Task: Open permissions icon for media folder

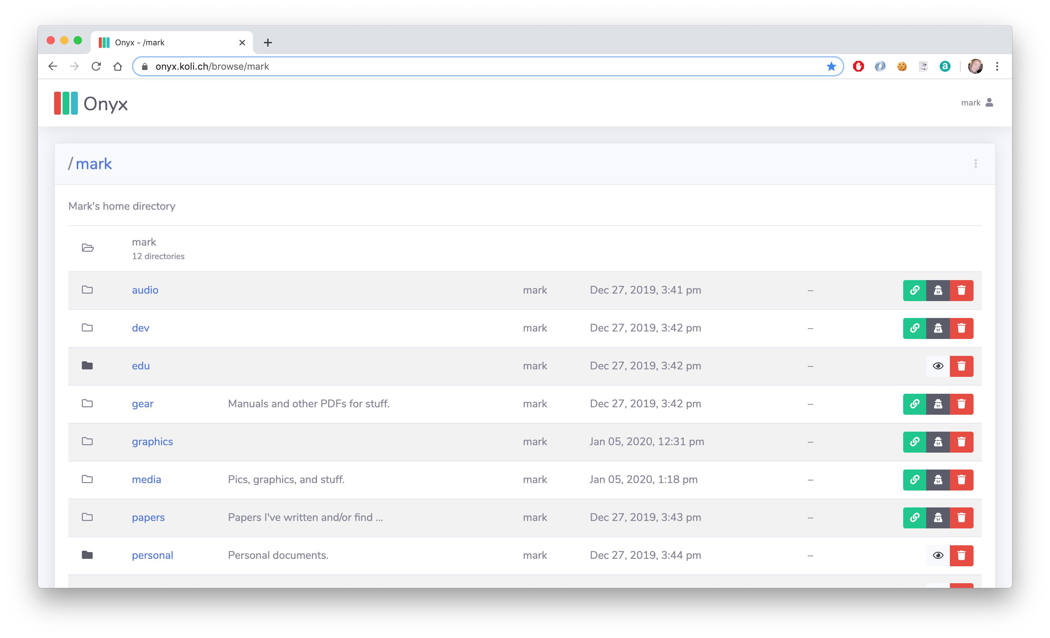Action: click(x=938, y=480)
